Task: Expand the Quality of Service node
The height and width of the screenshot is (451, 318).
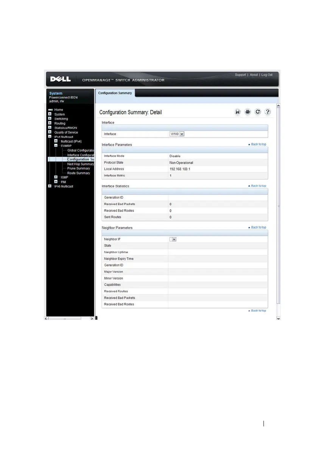Action: tap(50, 132)
